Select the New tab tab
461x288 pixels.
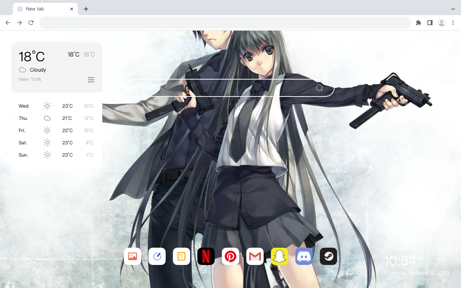click(x=45, y=9)
